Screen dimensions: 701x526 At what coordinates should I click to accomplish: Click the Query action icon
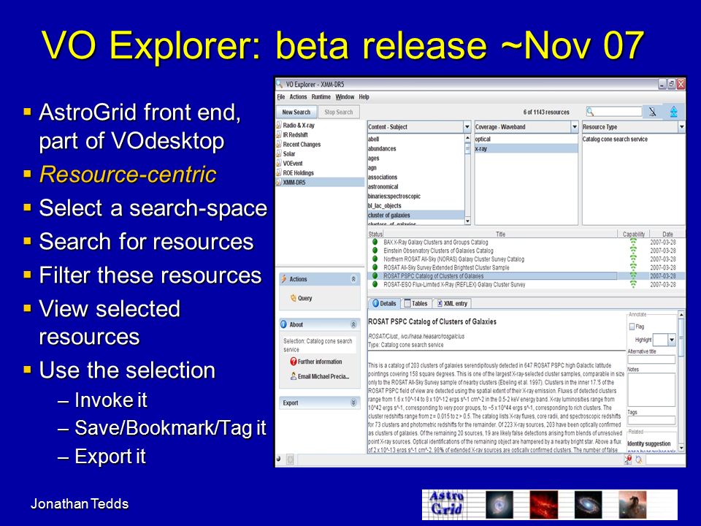click(294, 298)
